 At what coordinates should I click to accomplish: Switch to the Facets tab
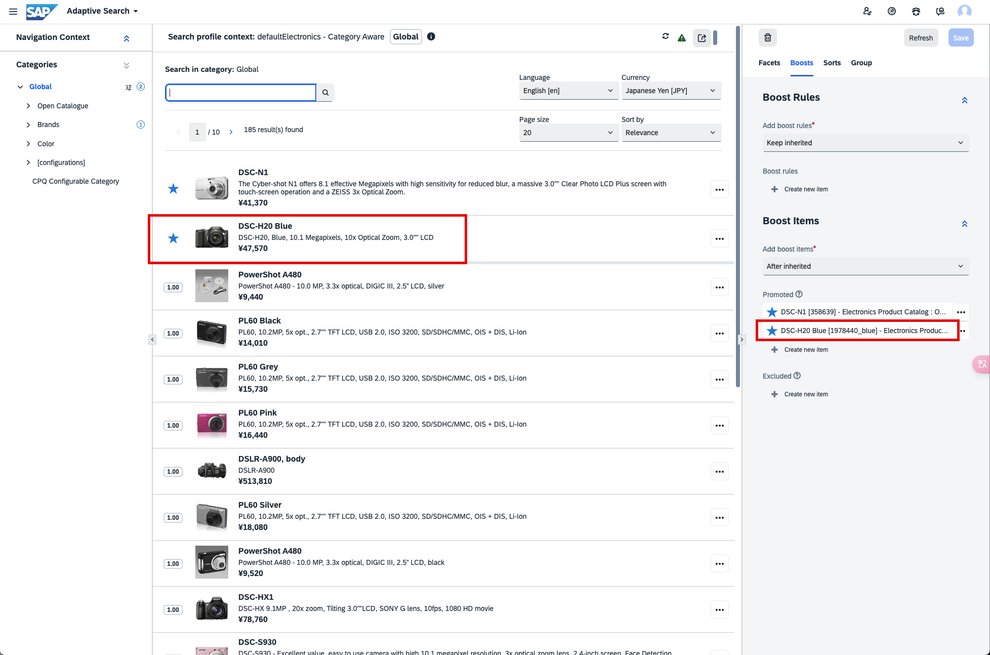click(769, 63)
